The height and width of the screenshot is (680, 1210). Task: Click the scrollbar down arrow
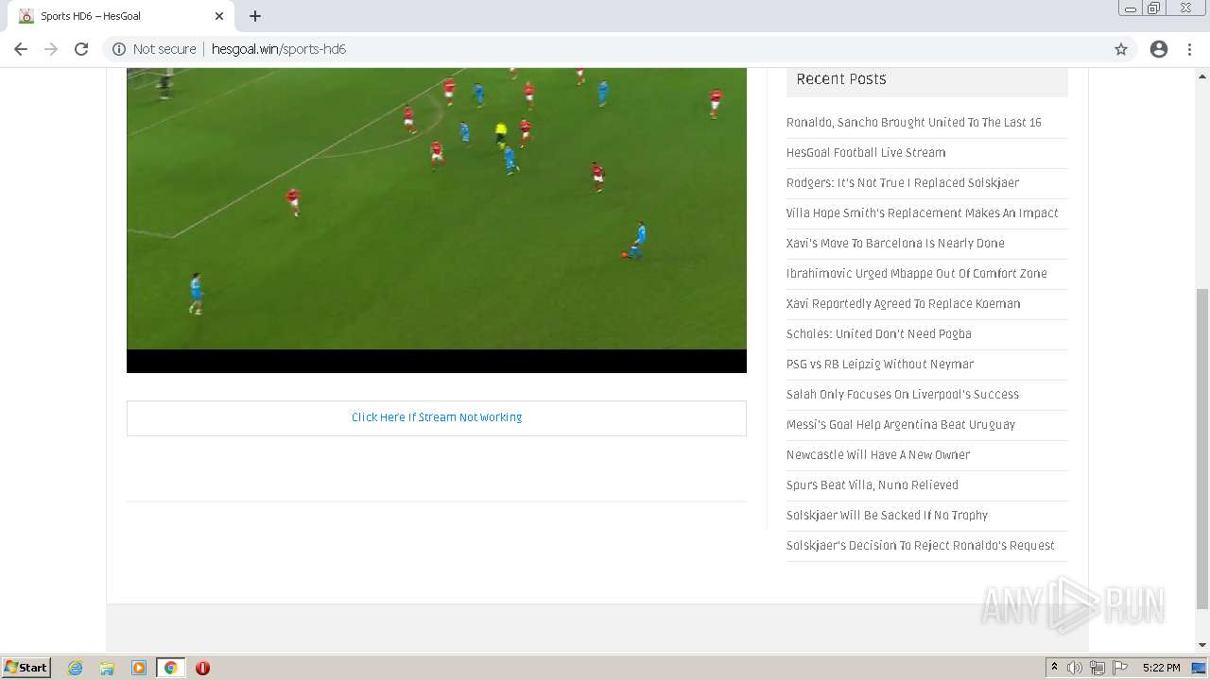(1202, 645)
